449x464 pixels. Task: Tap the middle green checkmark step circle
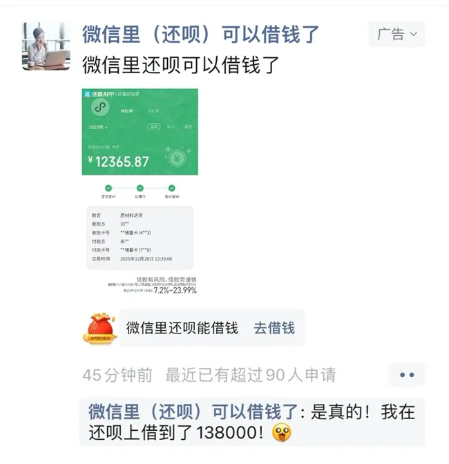click(x=140, y=188)
